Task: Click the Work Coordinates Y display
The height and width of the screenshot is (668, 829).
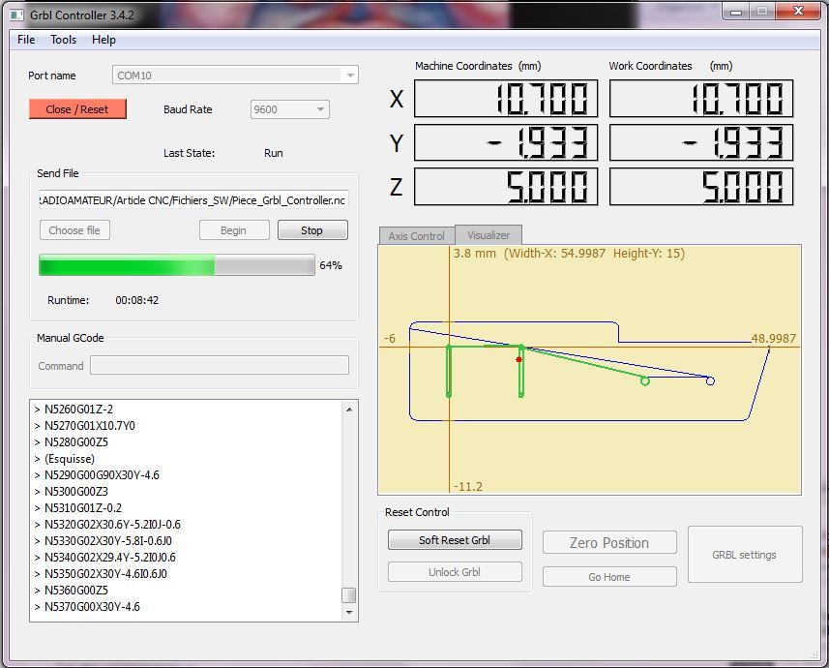Action: [x=701, y=142]
